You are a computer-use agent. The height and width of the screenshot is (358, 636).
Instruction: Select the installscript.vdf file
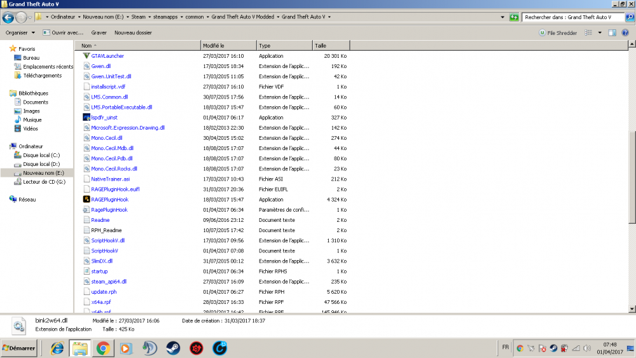[108, 86]
